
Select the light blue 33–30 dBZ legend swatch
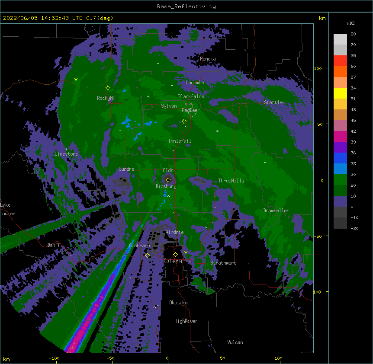340,169
